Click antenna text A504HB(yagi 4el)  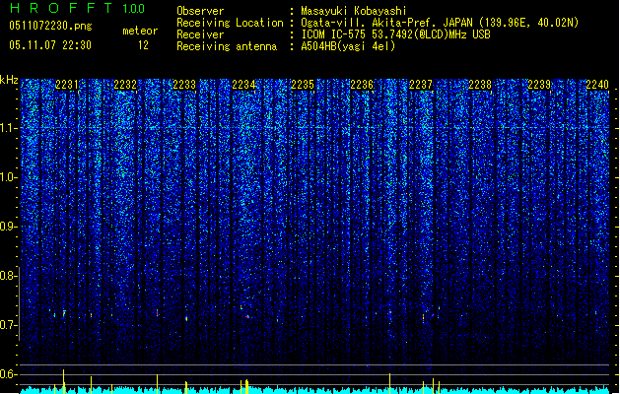(348, 46)
